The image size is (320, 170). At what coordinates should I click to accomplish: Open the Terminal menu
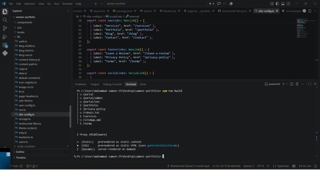pyautogui.click(x=67, y=4)
